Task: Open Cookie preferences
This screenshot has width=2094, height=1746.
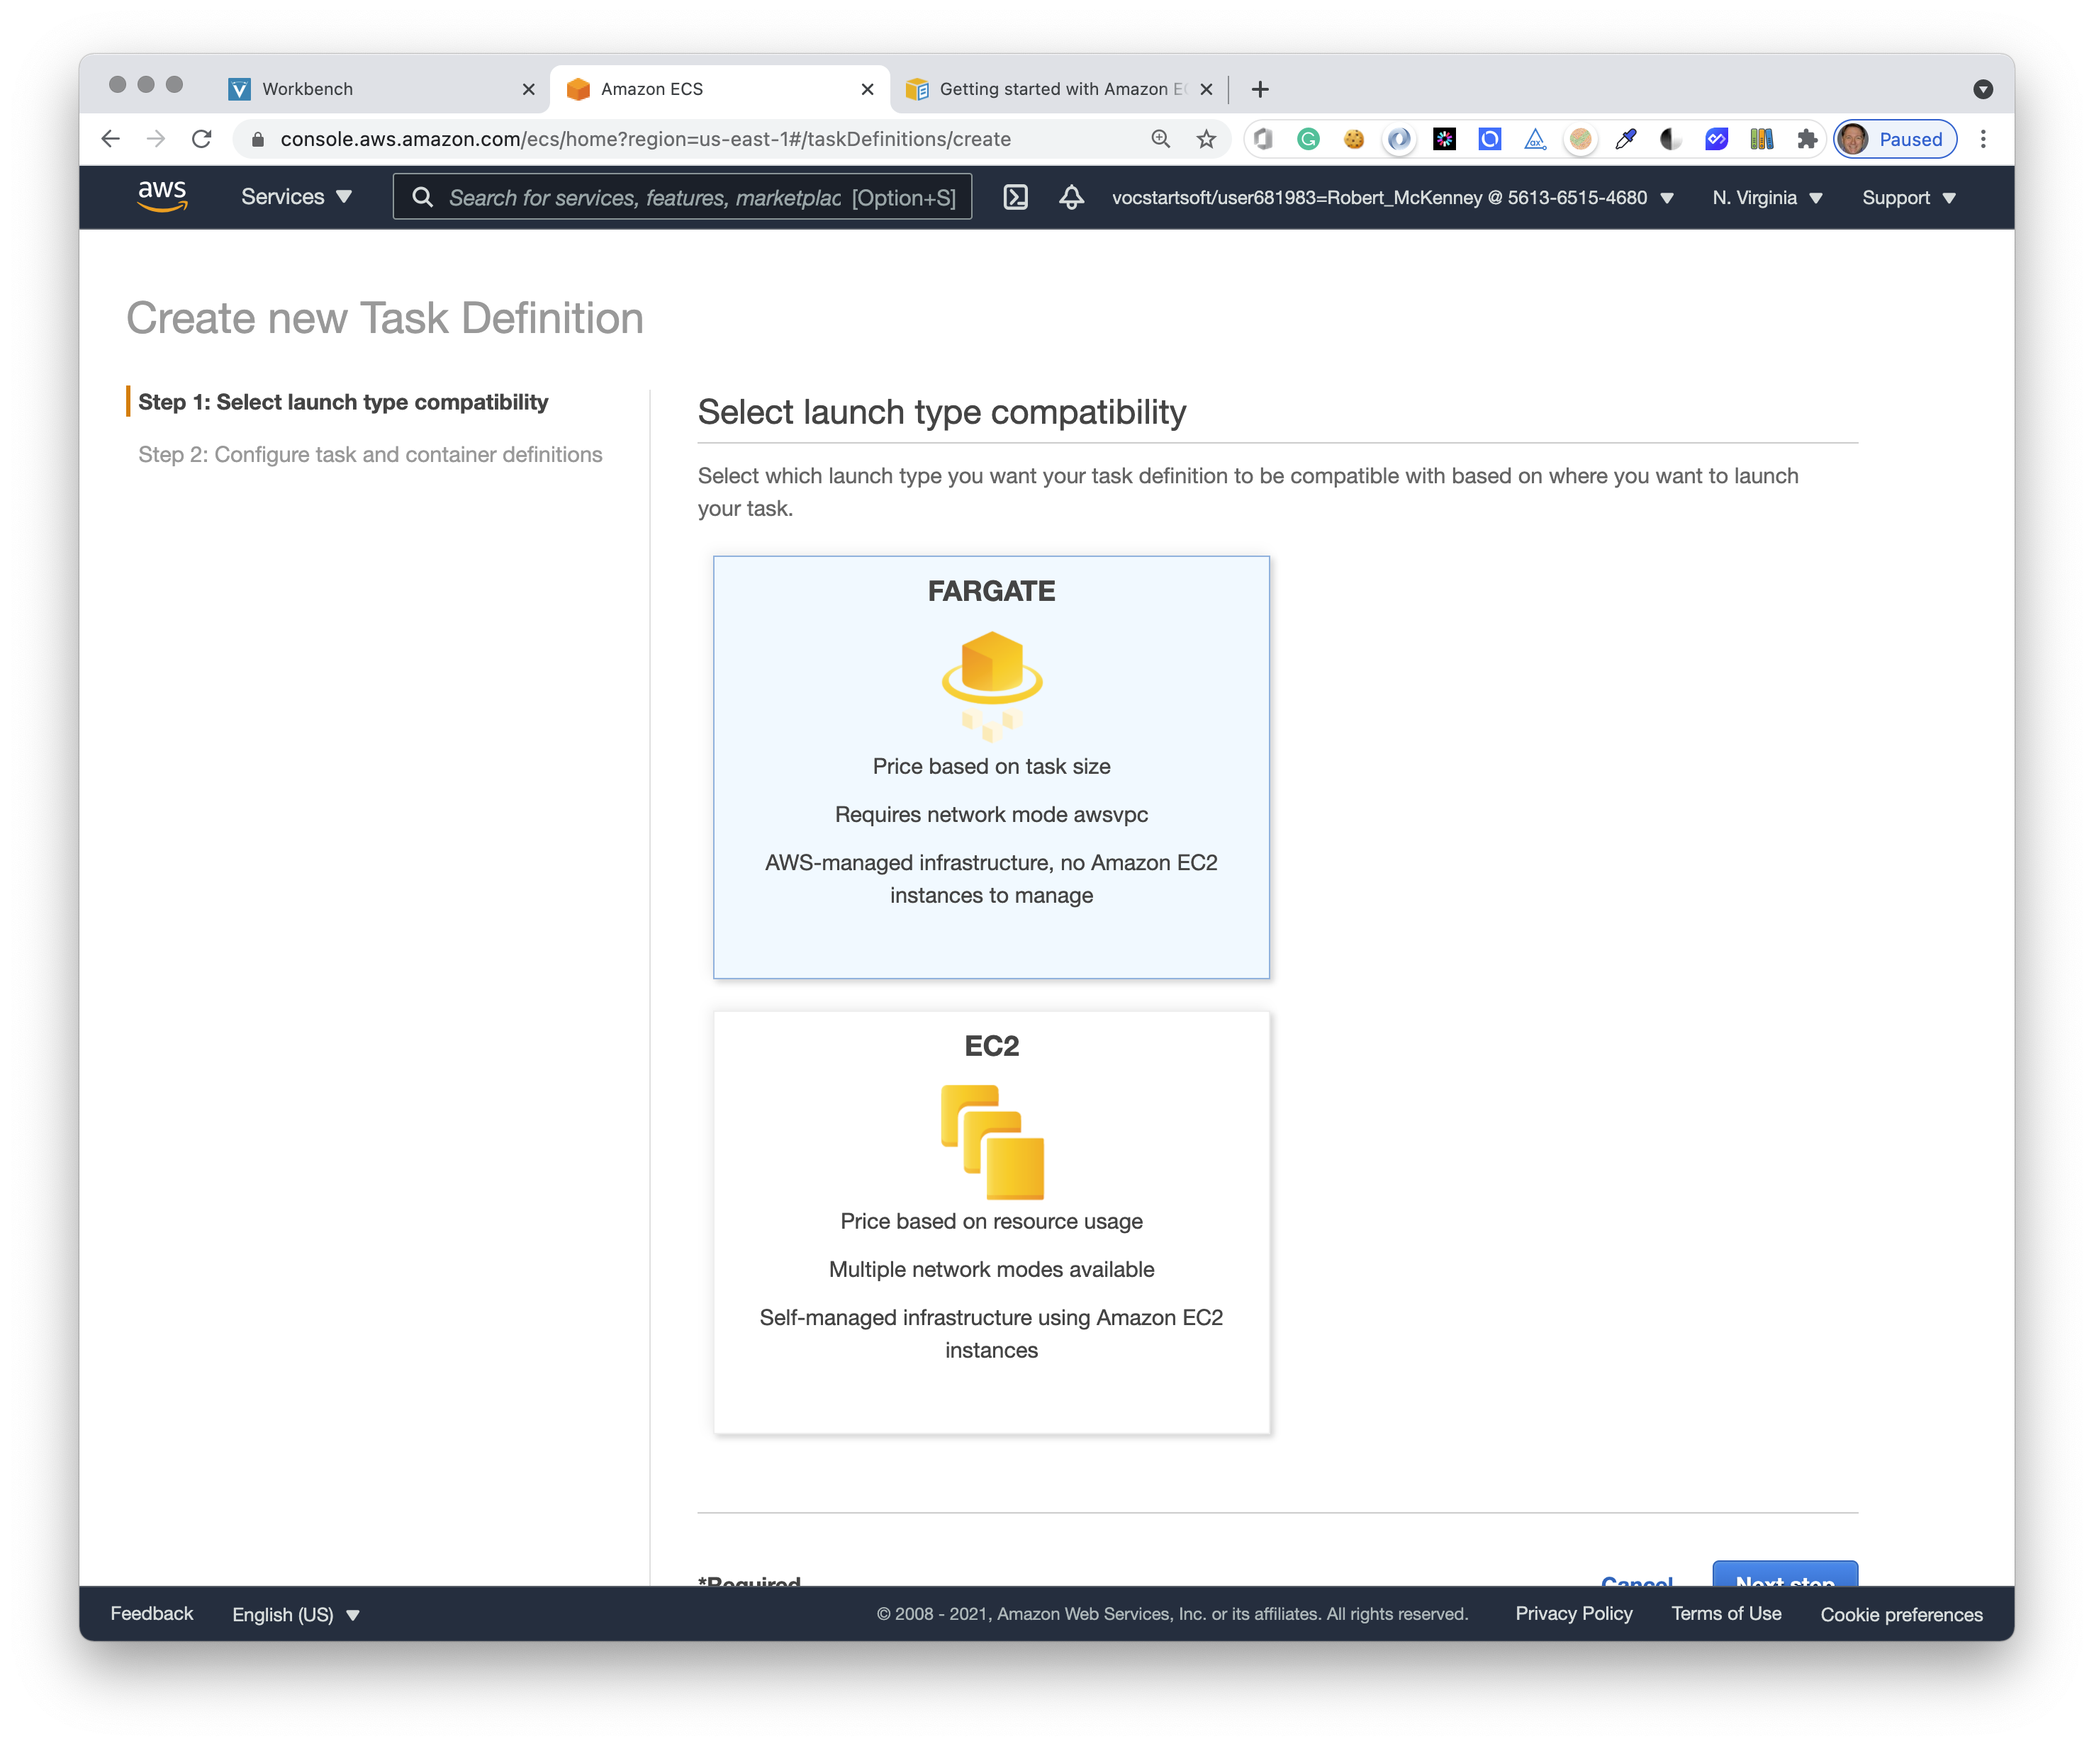Action: (1902, 1613)
